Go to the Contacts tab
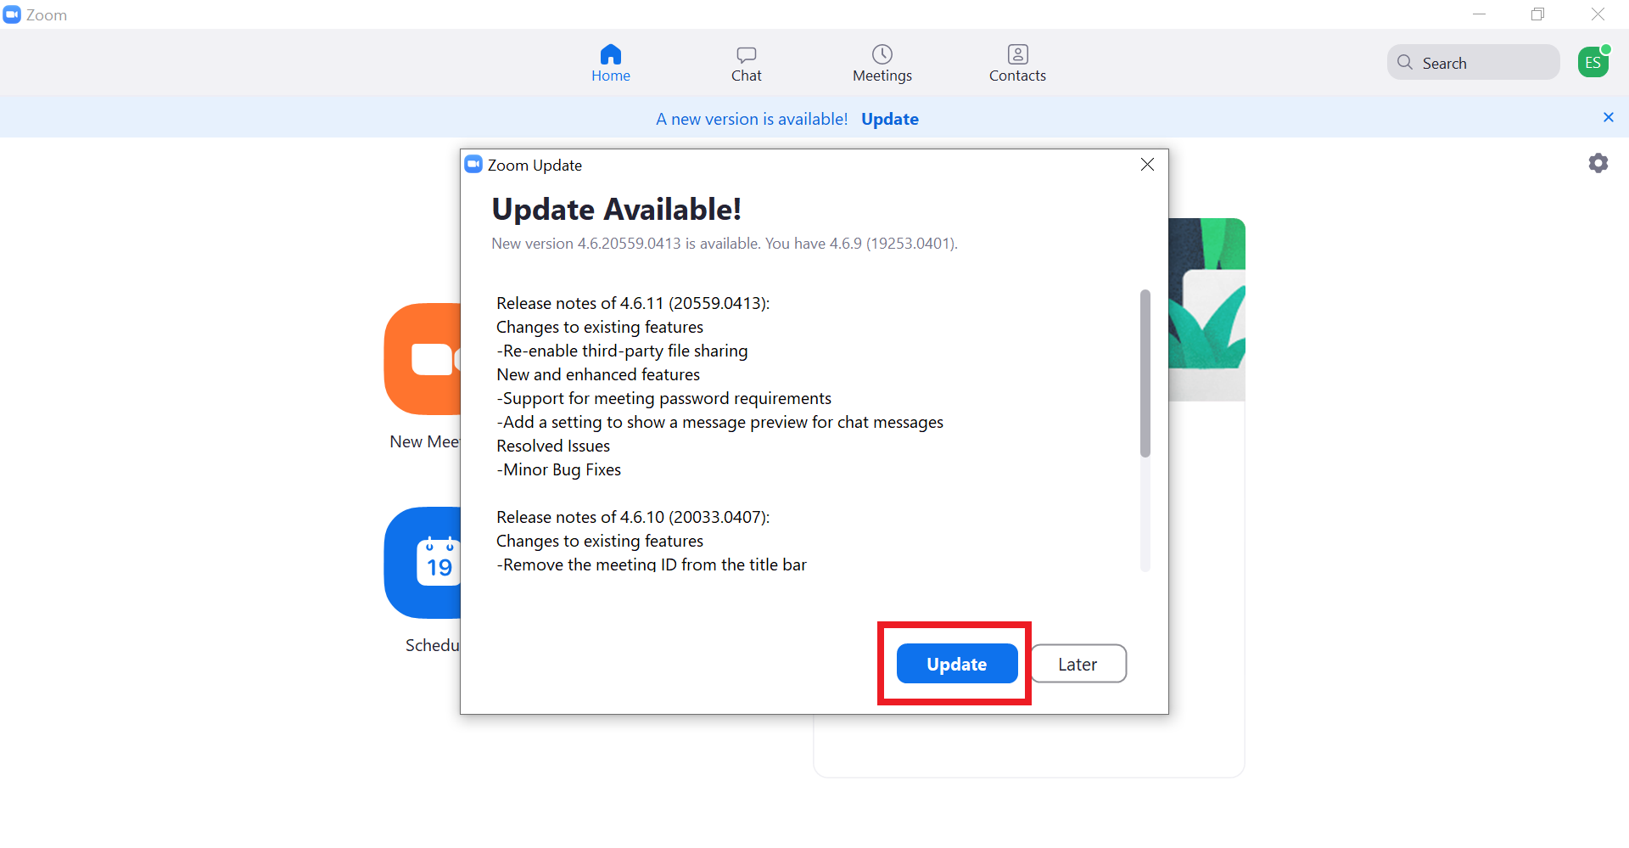Screen dimensions: 1629x848 pyautogui.click(x=1017, y=64)
